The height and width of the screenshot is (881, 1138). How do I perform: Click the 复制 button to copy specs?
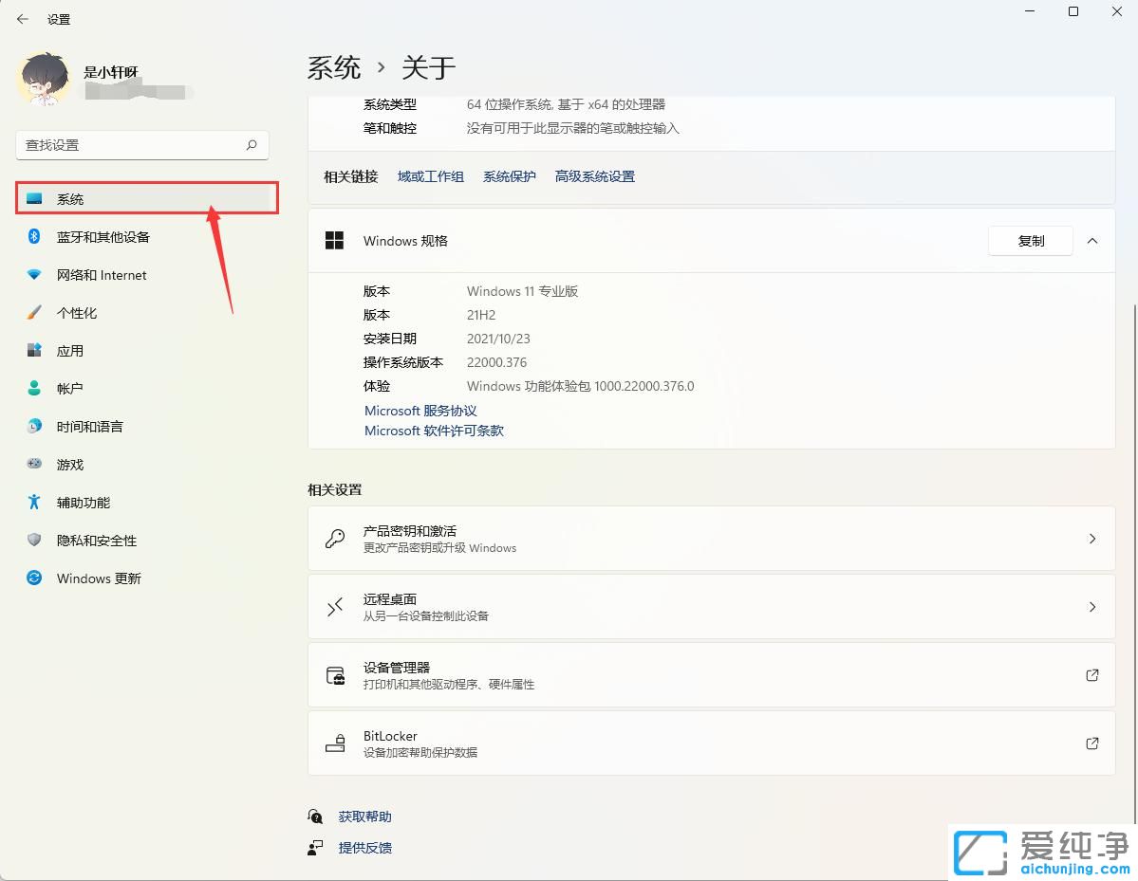(1030, 241)
